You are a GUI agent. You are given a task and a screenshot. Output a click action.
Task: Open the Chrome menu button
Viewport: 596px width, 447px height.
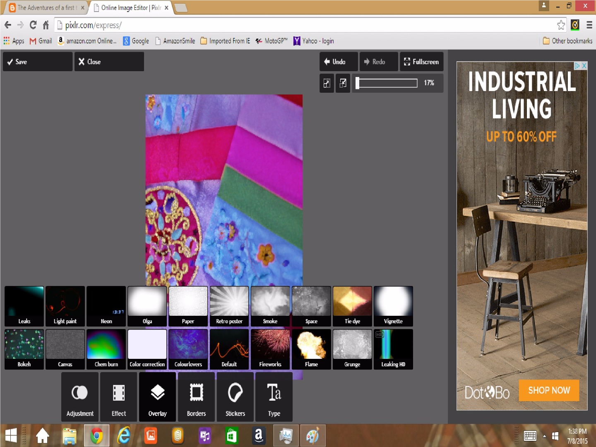point(589,25)
